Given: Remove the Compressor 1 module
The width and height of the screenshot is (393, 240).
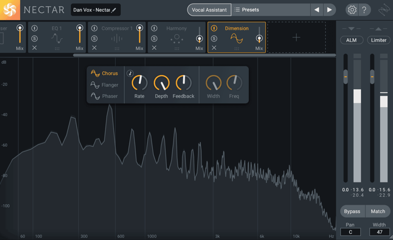Looking at the screenshot, I should pyautogui.click(x=94, y=48).
